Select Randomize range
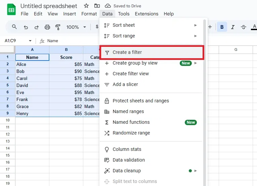The height and width of the screenshot is (186, 257). tap(151, 133)
